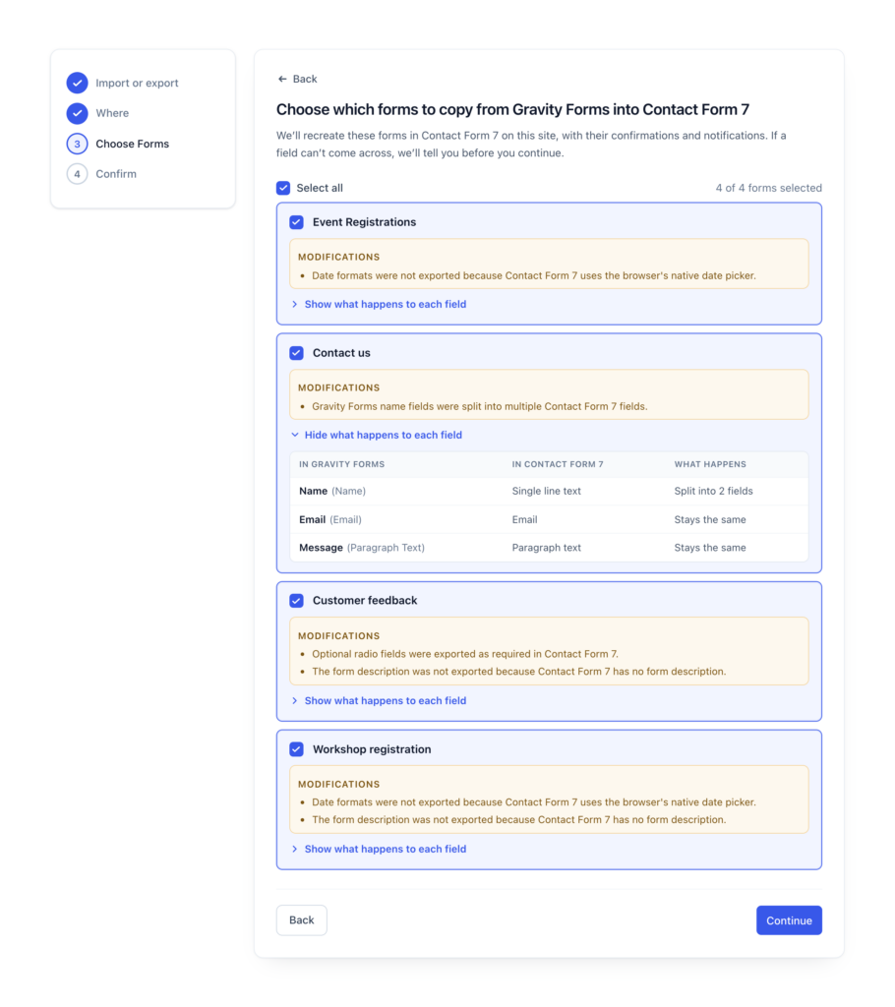
Task: Click the 'Split into 2 fields' cell
Action: 713,492
